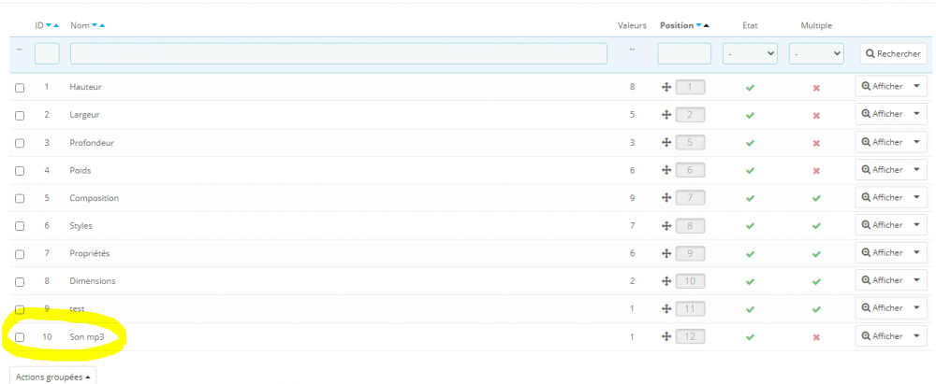Expand action arrow next to Afficher for Composition
The height and width of the screenshot is (384, 936).
(x=917, y=197)
